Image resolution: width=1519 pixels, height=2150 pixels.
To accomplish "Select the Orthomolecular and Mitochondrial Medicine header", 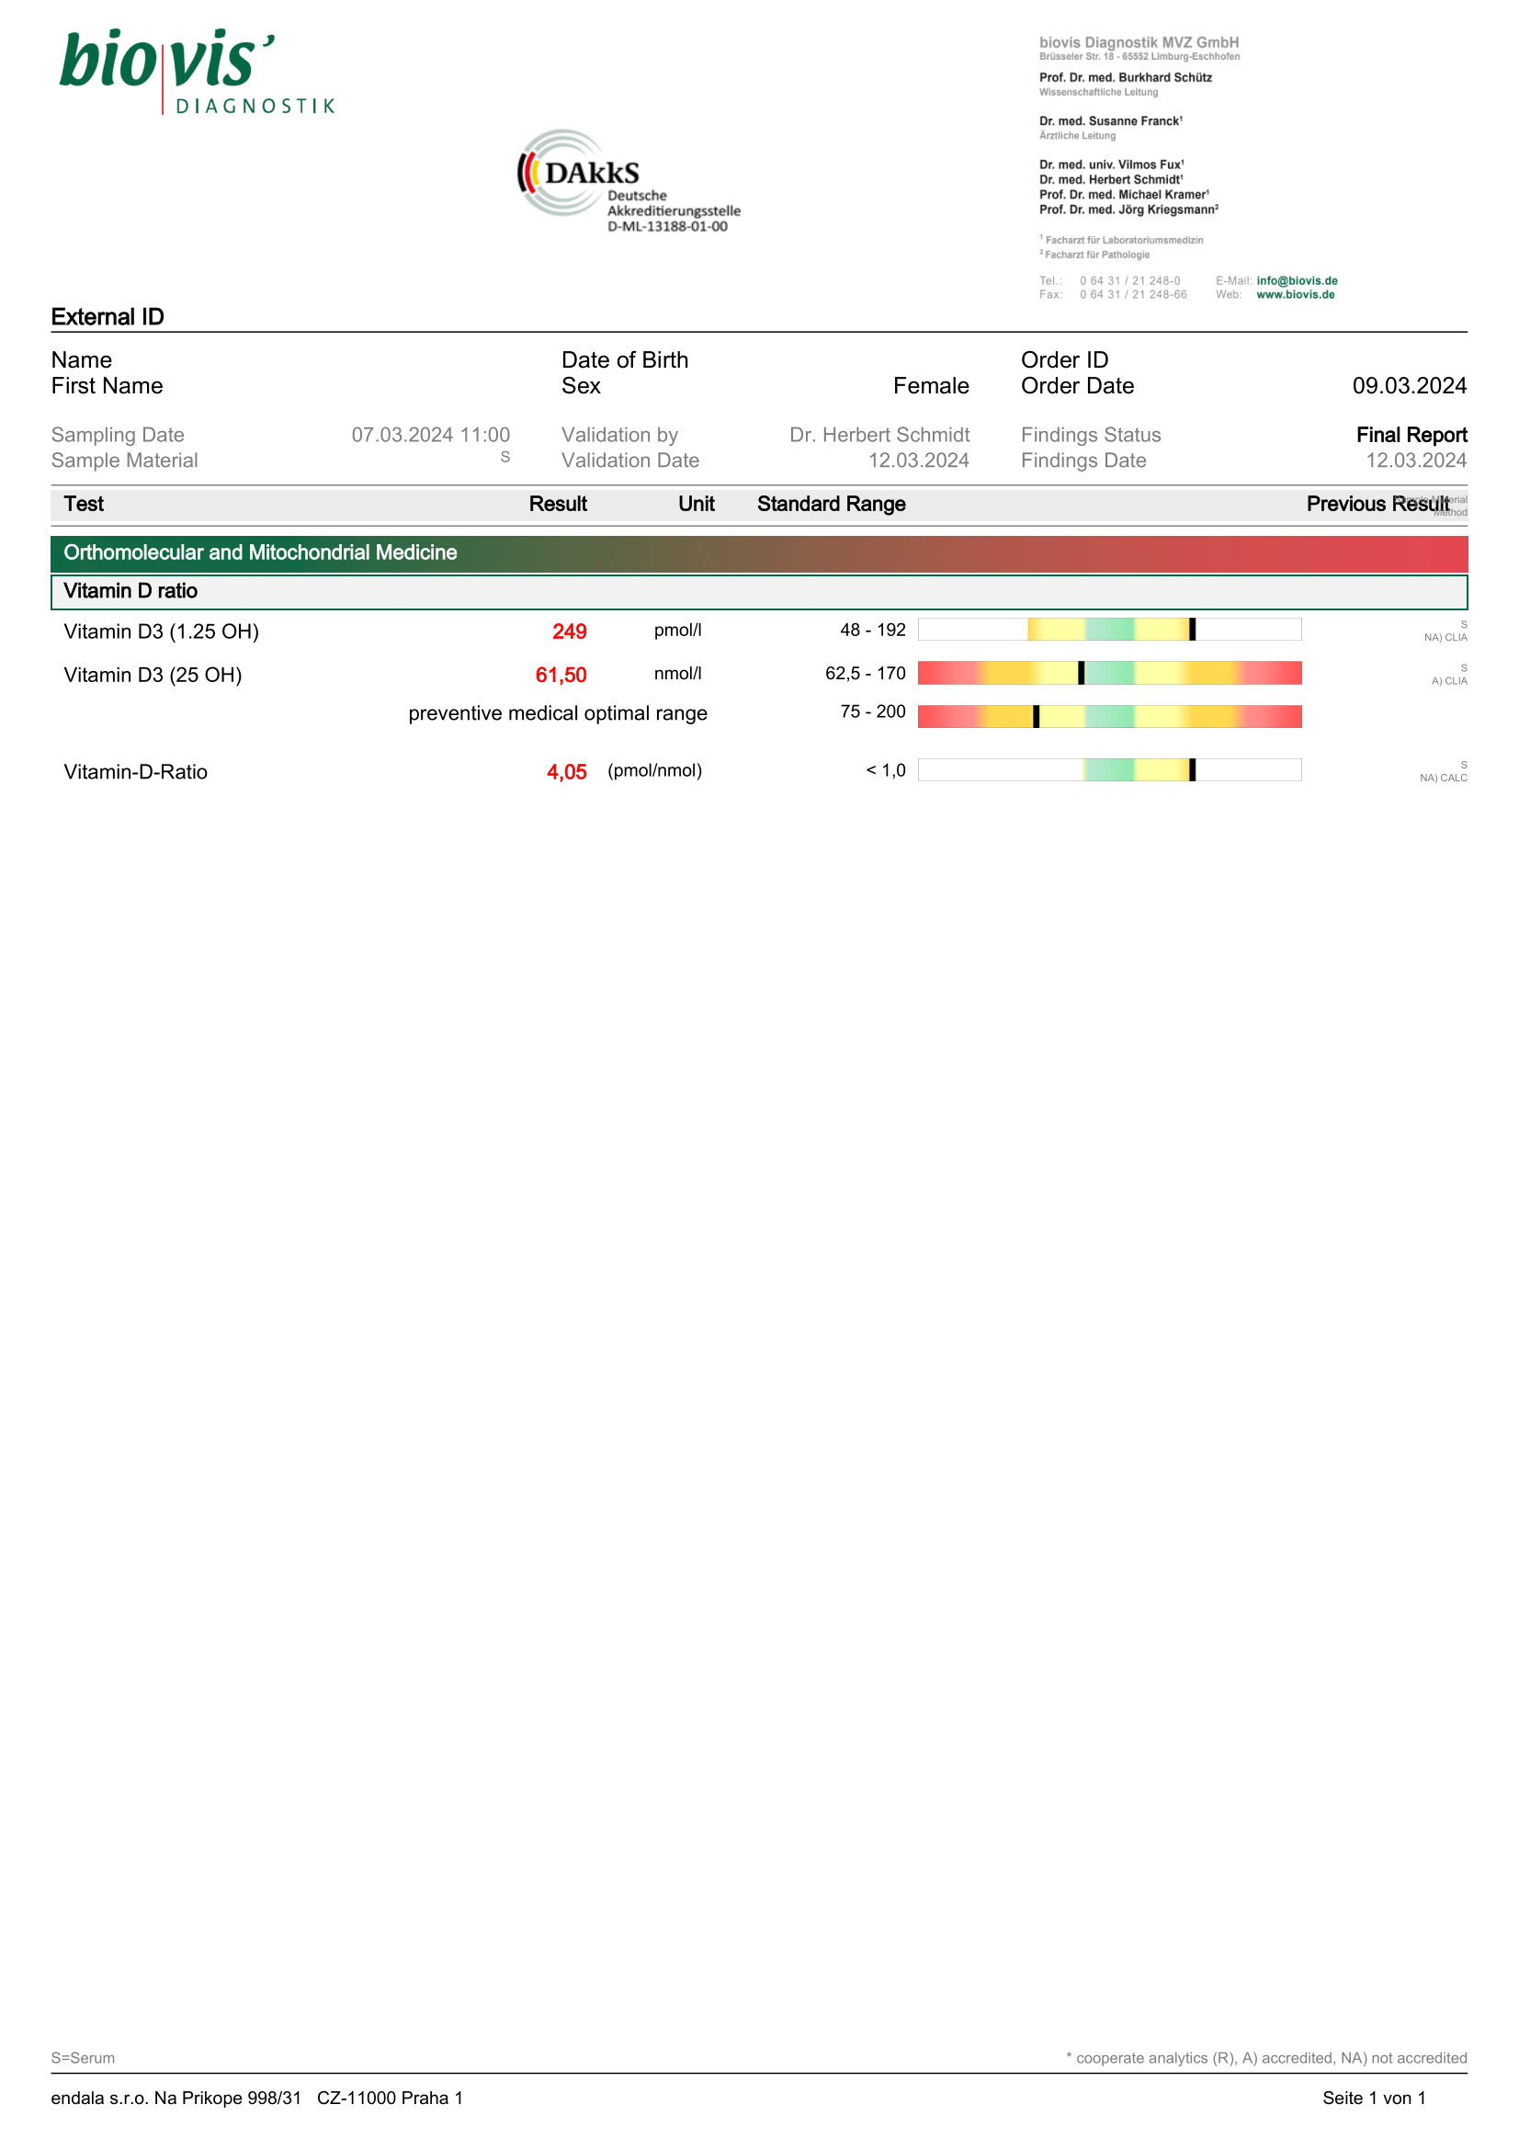I will coord(260,552).
